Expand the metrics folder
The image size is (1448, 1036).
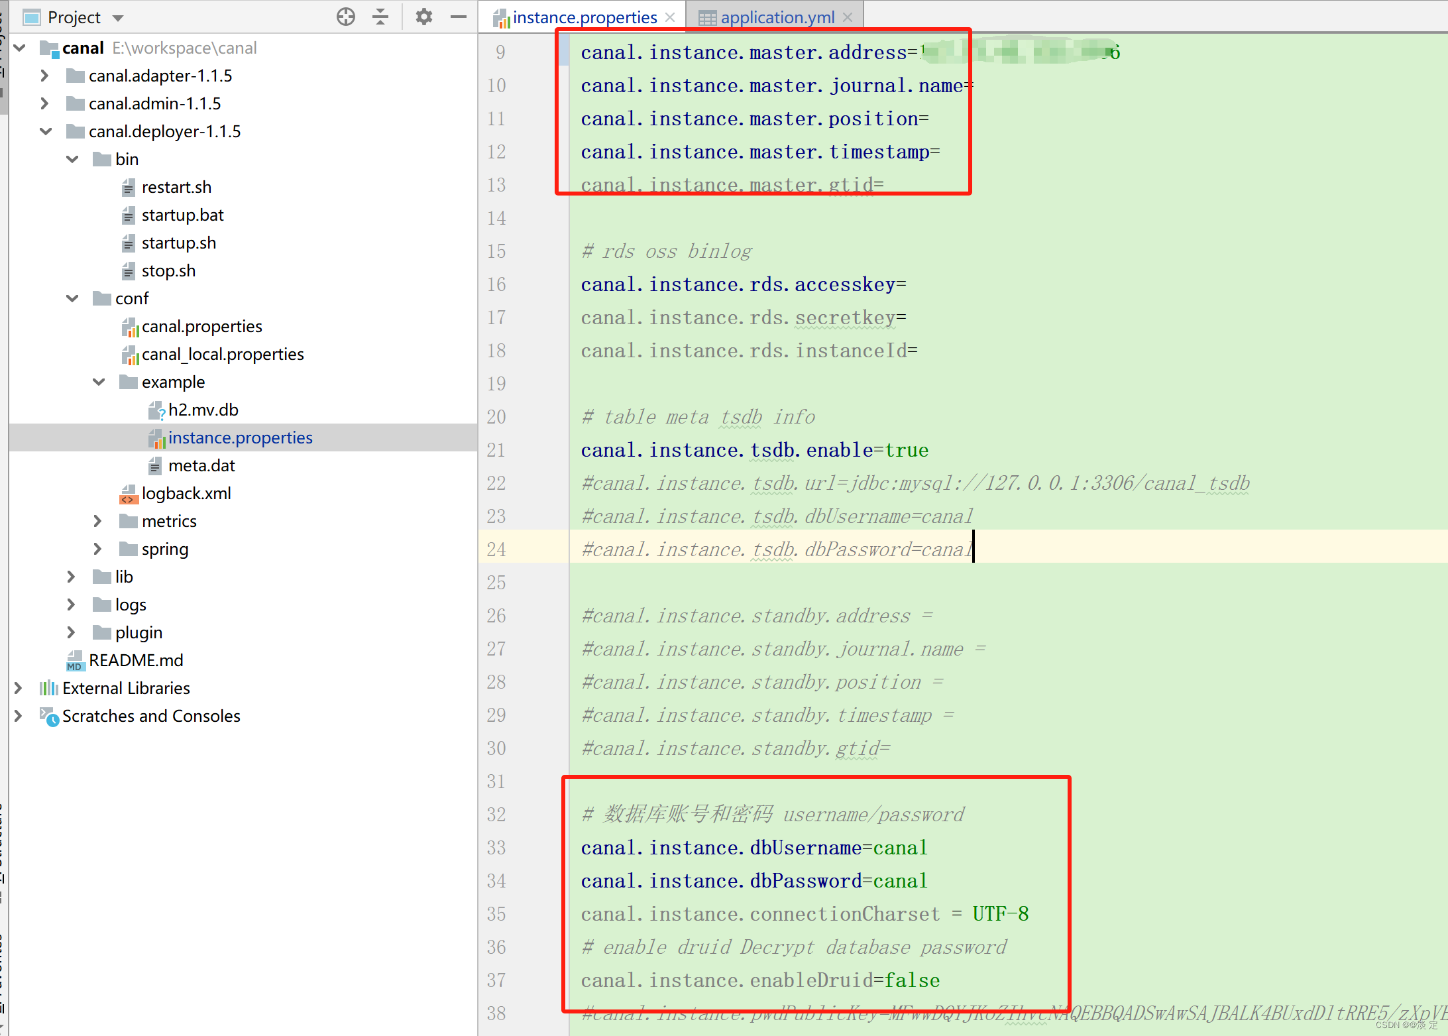pos(97,521)
